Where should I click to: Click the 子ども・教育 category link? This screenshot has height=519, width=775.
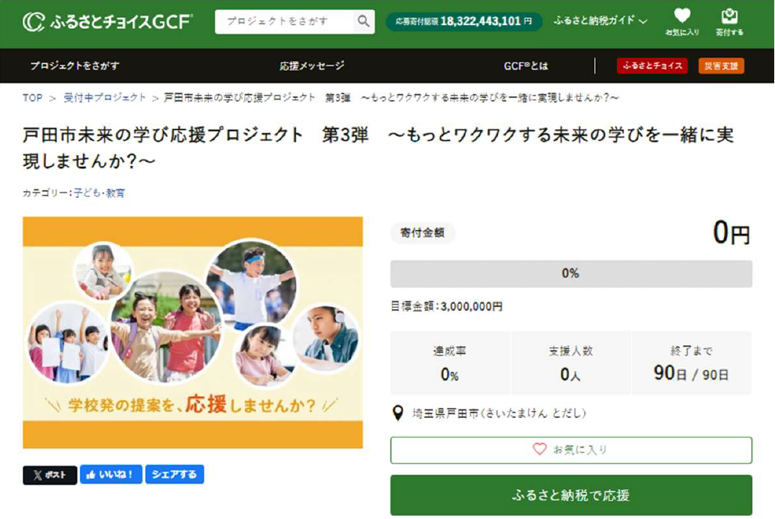pyautogui.click(x=99, y=193)
